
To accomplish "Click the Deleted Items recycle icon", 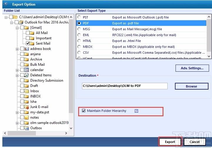I will [x=26, y=75].
